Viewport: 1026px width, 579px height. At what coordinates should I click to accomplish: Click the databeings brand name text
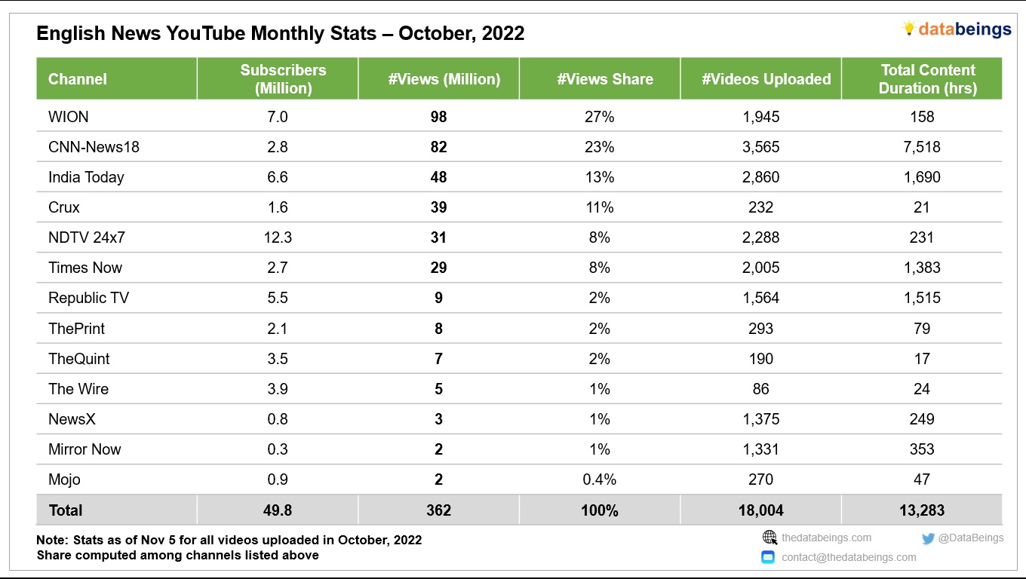(965, 29)
